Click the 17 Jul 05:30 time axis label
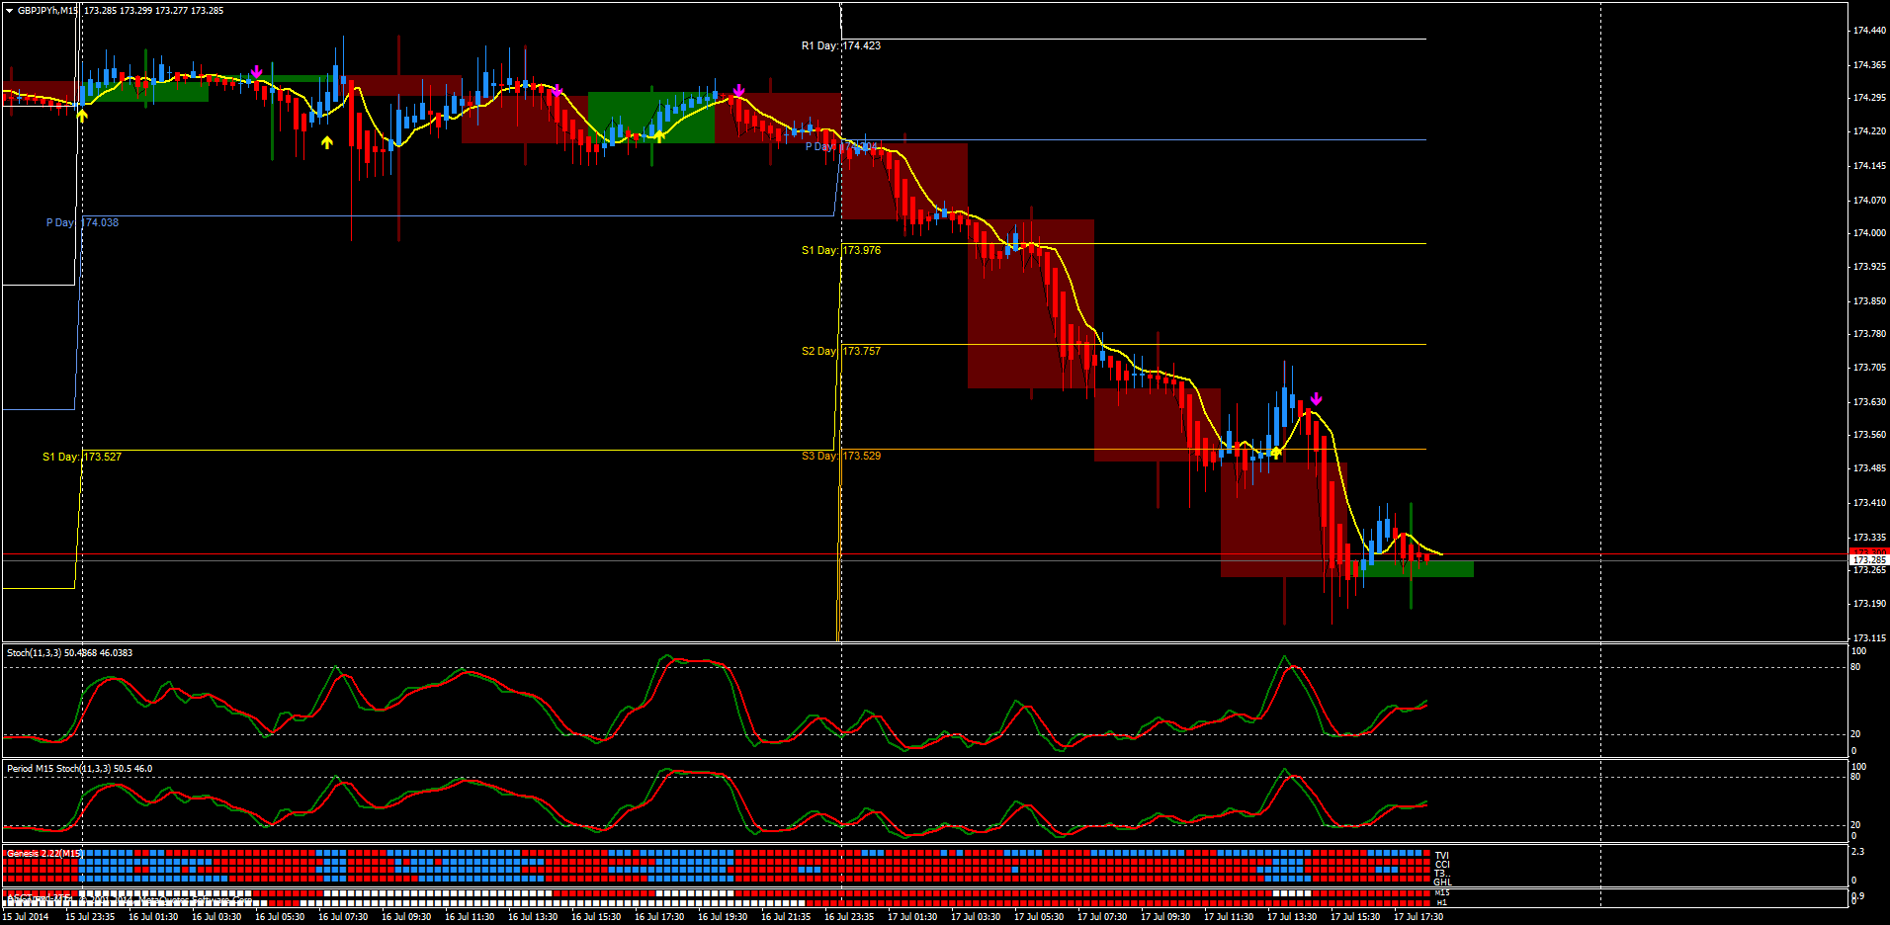This screenshot has width=1890, height=925. click(x=1039, y=917)
